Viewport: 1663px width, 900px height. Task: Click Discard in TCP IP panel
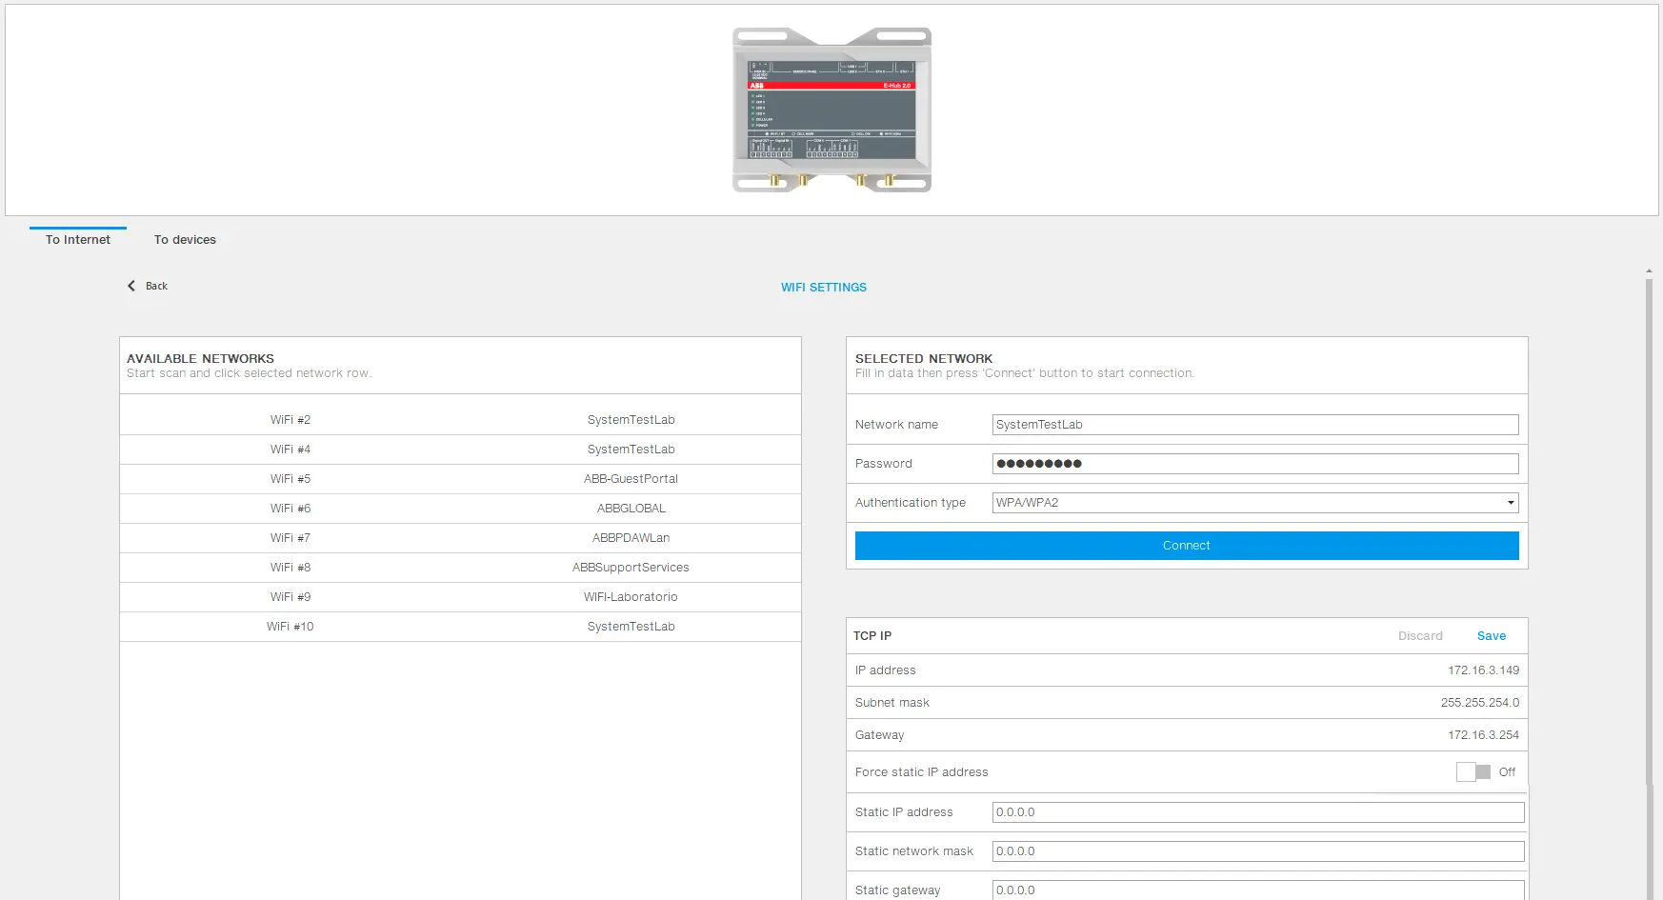click(1419, 636)
